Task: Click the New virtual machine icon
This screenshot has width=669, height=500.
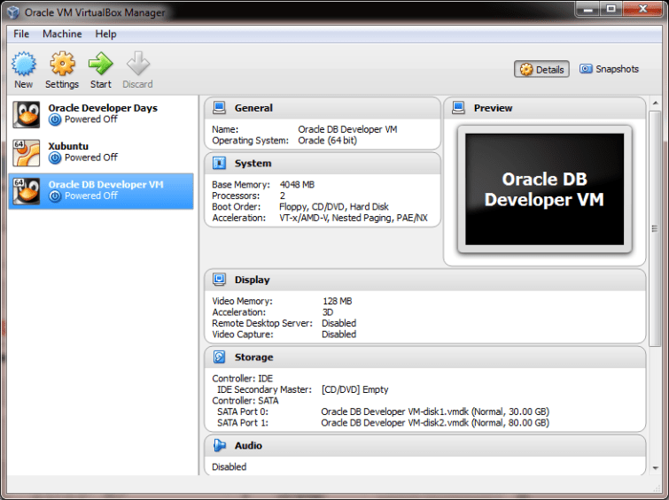Action: click(24, 65)
